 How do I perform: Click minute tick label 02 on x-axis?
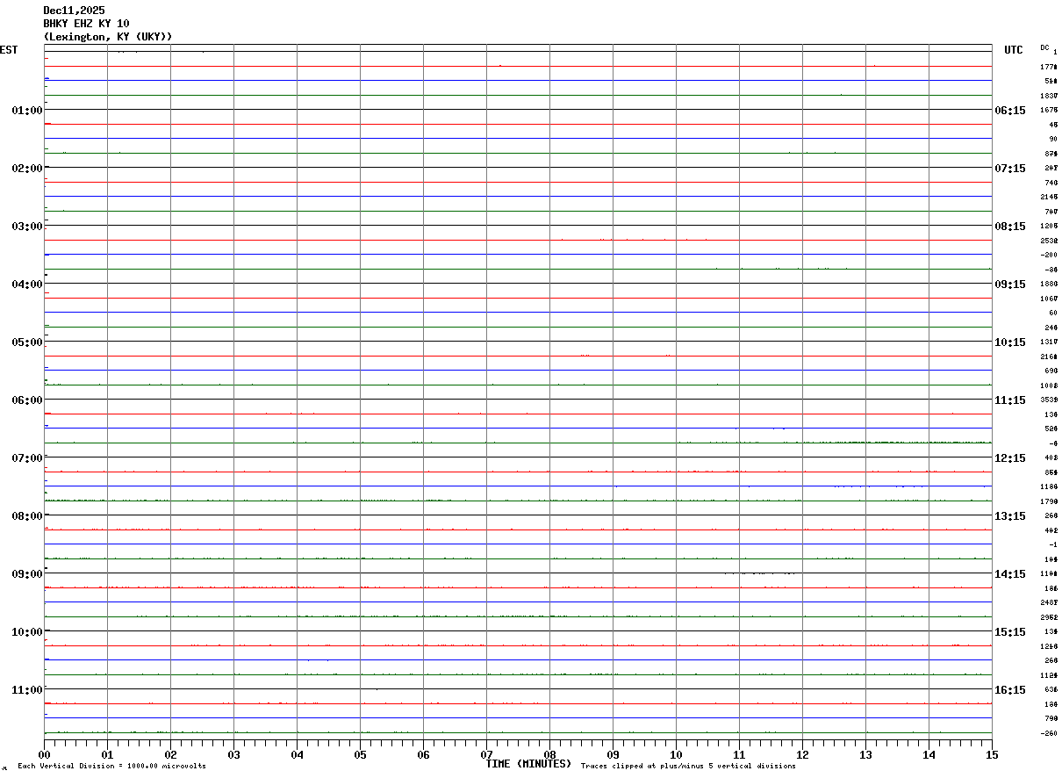(170, 754)
